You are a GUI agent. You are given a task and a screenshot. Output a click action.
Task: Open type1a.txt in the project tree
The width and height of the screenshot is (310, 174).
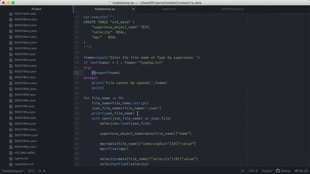tap(21, 159)
